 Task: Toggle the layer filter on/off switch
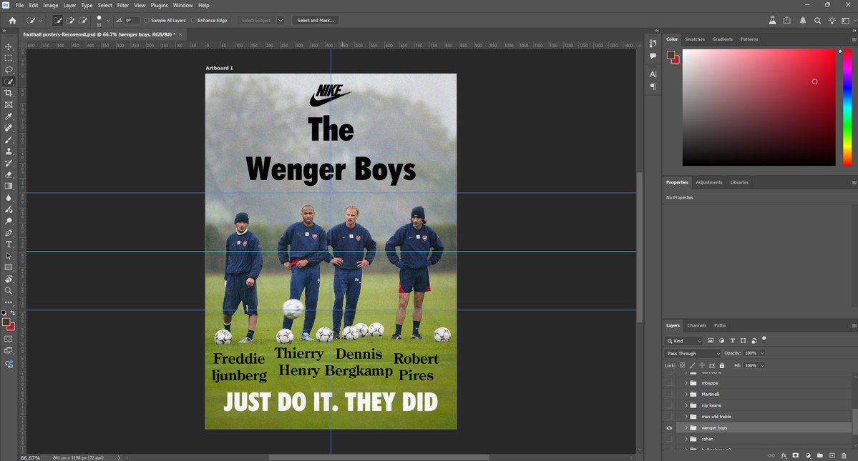(764, 339)
